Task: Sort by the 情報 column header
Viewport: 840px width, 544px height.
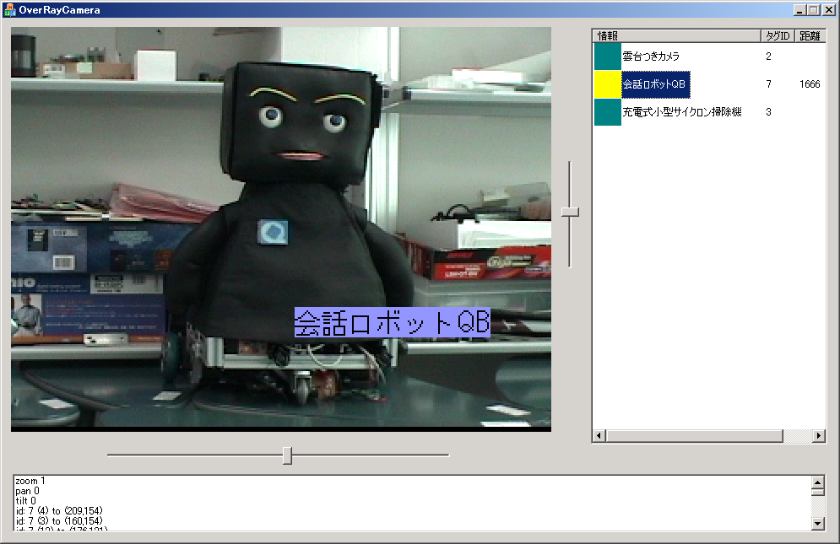Action: click(677, 36)
